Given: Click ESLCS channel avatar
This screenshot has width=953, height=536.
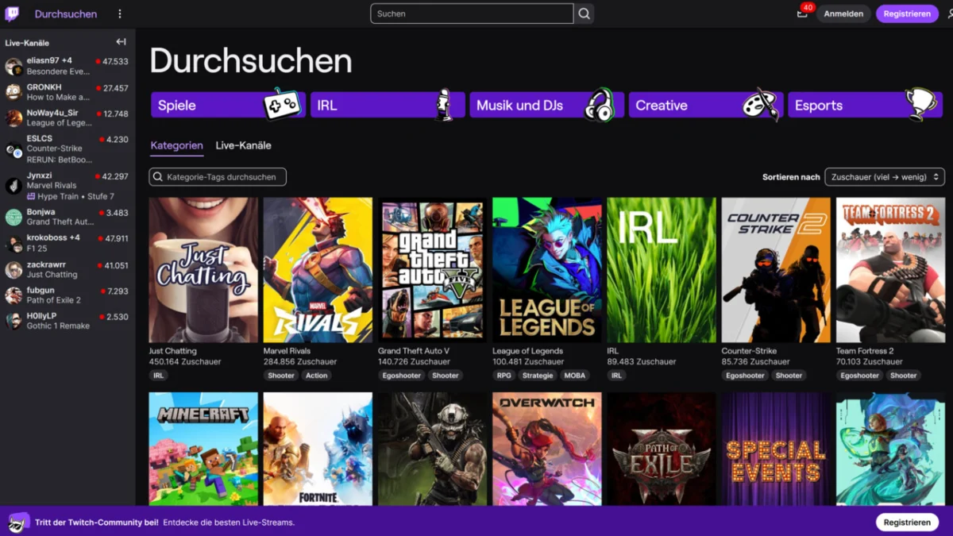Looking at the screenshot, I should pyautogui.click(x=14, y=149).
